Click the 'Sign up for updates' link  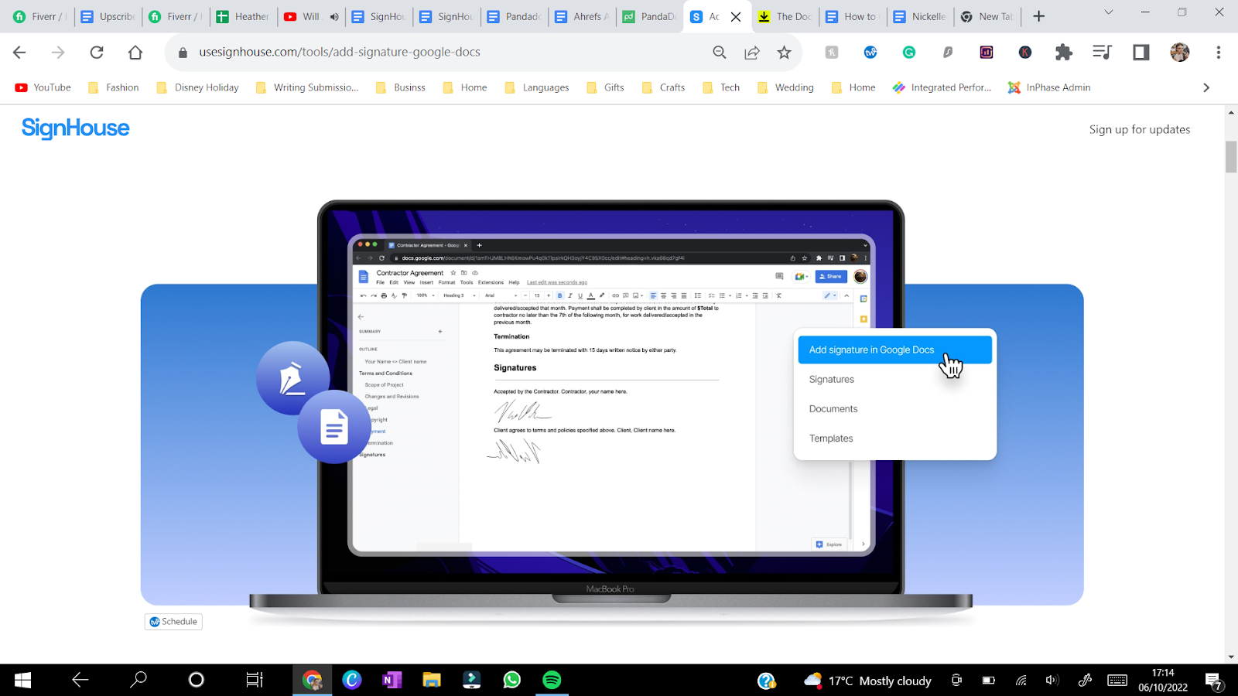(x=1140, y=129)
